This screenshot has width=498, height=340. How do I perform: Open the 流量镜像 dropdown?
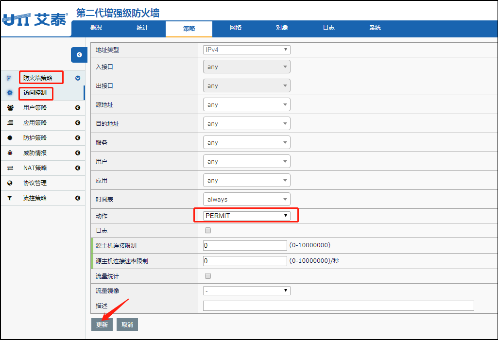pyautogui.click(x=246, y=290)
